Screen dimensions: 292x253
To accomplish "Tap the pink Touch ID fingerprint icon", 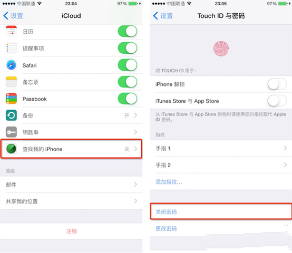I will pos(221,48).
